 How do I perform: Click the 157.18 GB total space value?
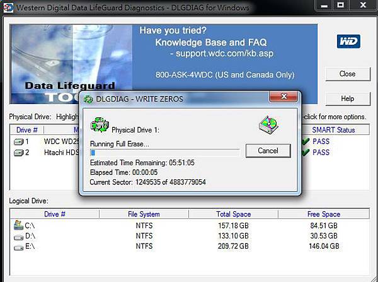coord(233,226)
